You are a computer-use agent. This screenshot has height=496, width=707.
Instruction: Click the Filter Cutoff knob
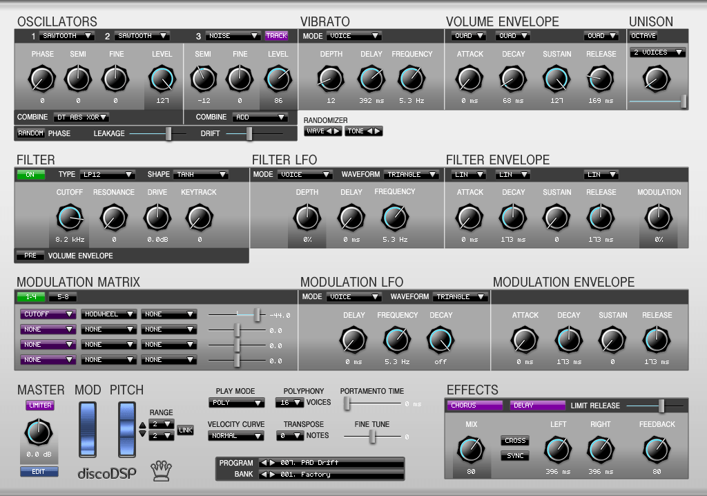point(69,218)
